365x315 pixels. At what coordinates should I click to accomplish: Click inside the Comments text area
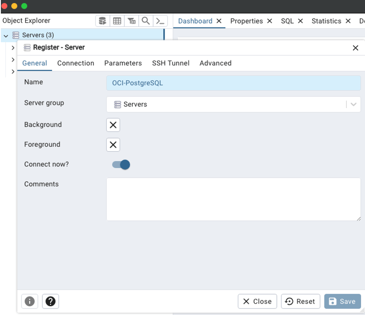coord(234,198)
